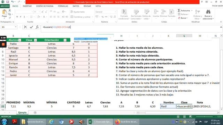Toggle Negrita bold N button
This screenshot has height=125, width=223.
17,17
